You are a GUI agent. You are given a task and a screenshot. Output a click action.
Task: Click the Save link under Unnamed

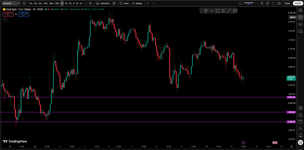point(249,4)
